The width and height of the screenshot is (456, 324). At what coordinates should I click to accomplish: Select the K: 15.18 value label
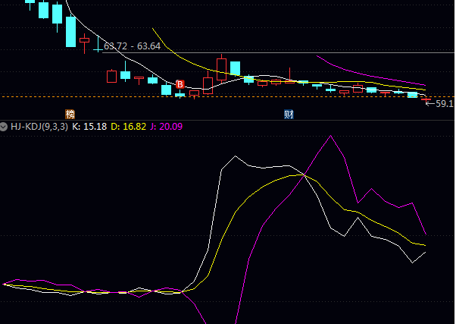click(x=89, y=127)
